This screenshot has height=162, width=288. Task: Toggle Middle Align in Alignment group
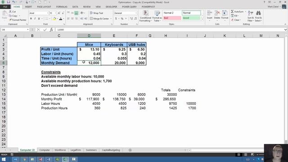coord(72,13)
